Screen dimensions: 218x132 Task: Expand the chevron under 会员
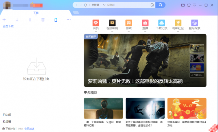pos(96,31)
